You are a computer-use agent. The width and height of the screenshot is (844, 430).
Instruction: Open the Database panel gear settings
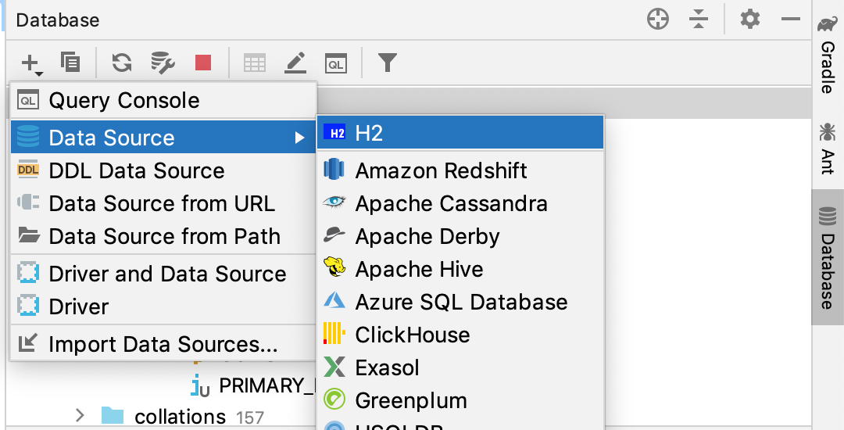pyautogui.click(x=749, y=20)
